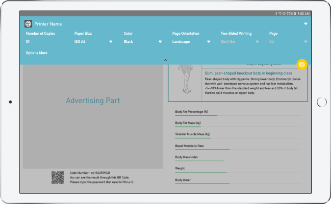
Task: Click the printer icon beside Printer Name
Action: [x=29, y=23]
